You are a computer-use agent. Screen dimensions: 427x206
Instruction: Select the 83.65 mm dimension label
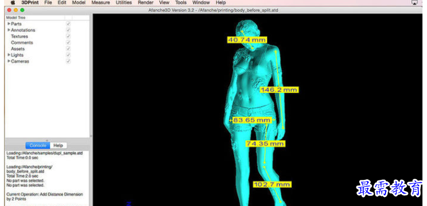click(252, 120)
